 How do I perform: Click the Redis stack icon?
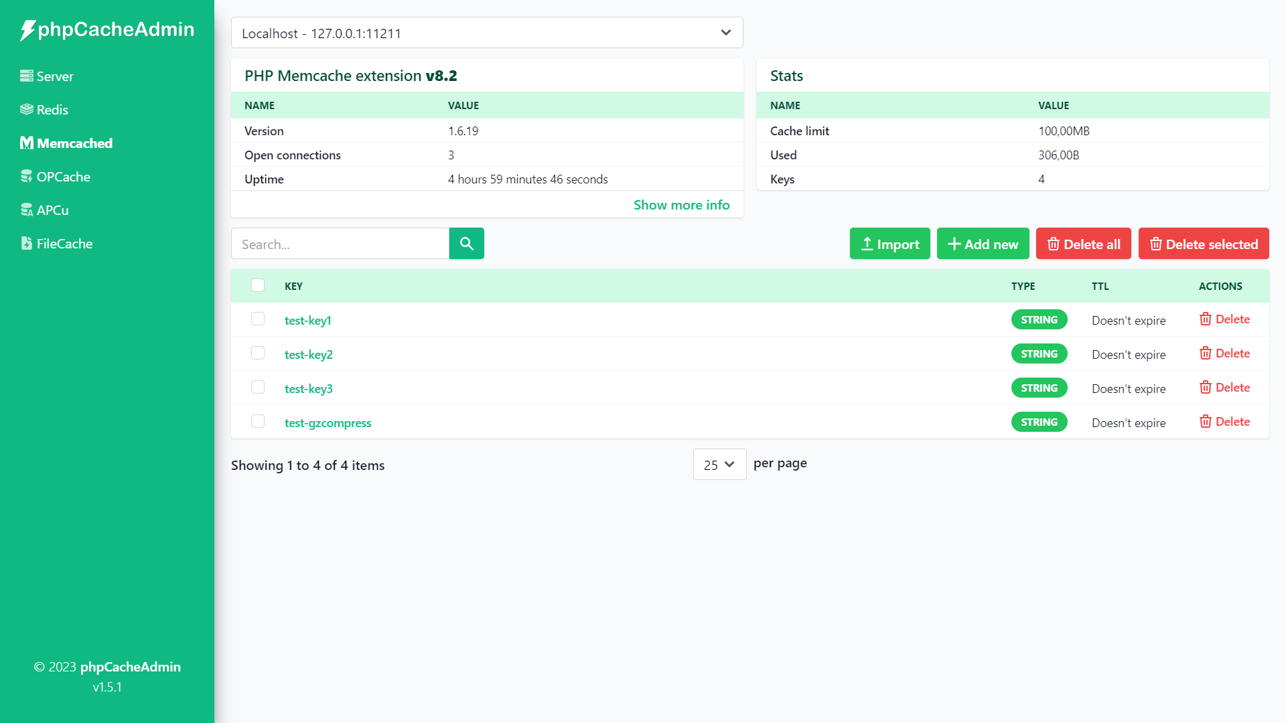tap(27, 109)
